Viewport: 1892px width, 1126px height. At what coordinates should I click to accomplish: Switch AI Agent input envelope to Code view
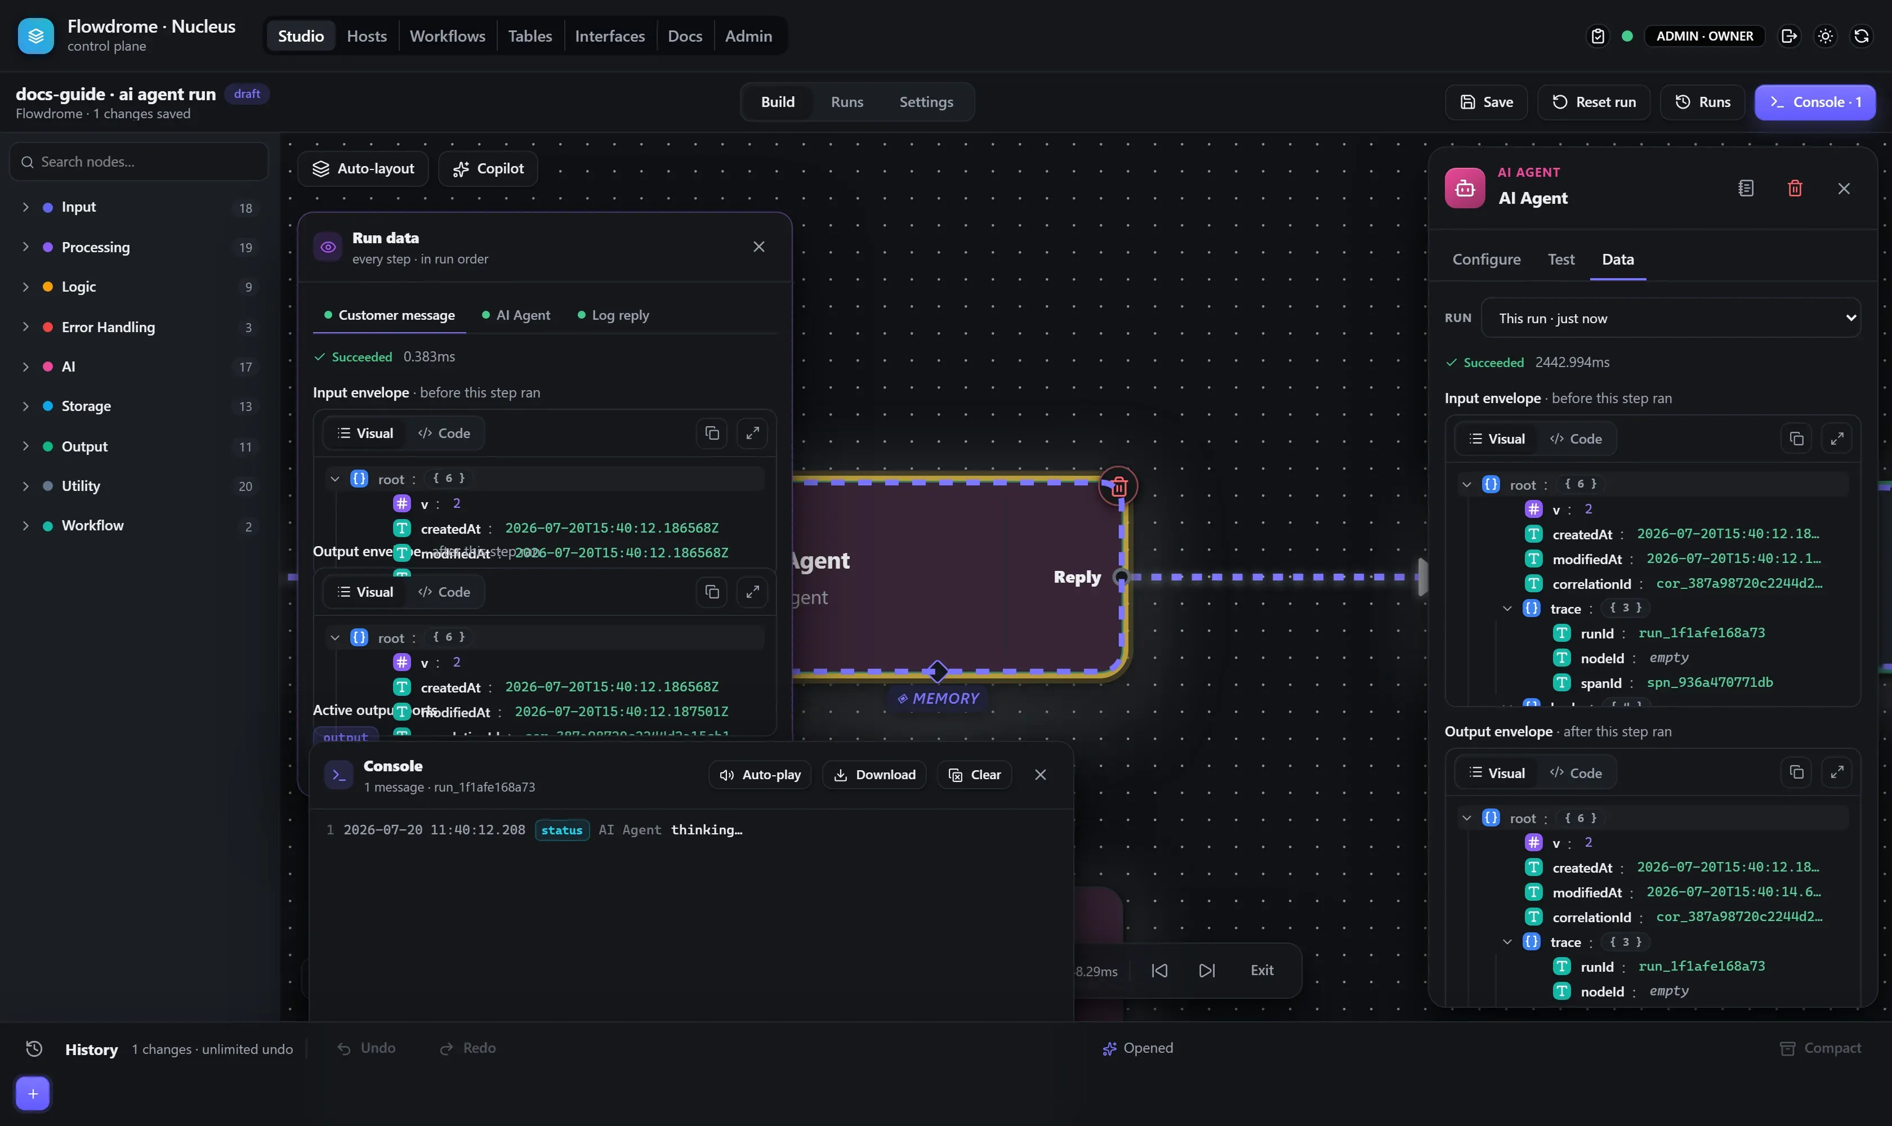pyautogui.click(x=1576, y=439)
